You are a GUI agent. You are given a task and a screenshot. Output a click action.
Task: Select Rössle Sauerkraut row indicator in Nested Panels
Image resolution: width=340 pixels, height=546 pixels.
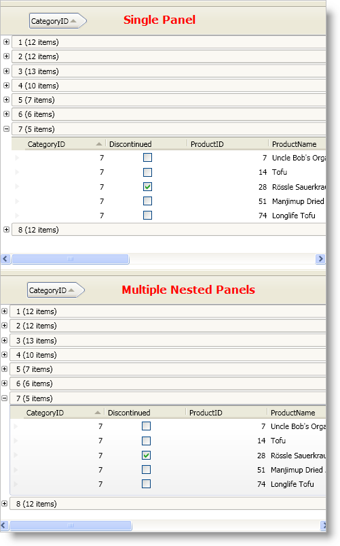click(16, 455)
